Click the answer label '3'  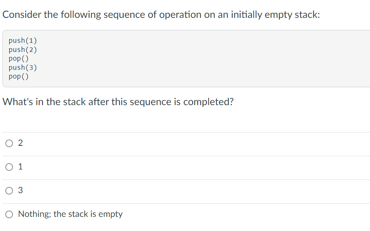(x=20, y=190)
